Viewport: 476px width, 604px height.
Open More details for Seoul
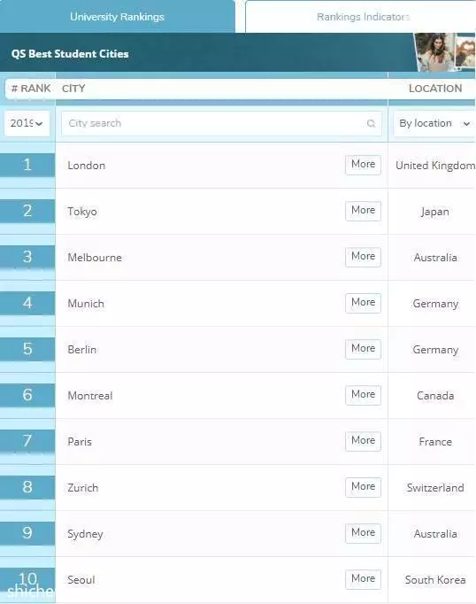pos(363,579)
